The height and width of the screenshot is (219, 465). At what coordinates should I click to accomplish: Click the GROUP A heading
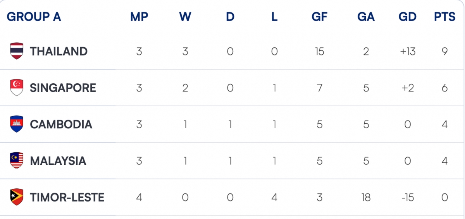point(34,17)
